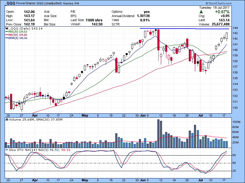Select the Last price "143.14" in the quote header

tap(224, 20)
